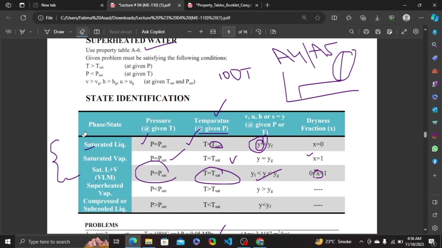Rotate the PDF page
Screen dimensions: 442x248
coord(258,32)
